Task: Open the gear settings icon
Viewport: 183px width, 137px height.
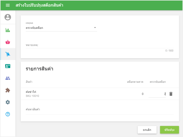Action: tap(8, 102)
